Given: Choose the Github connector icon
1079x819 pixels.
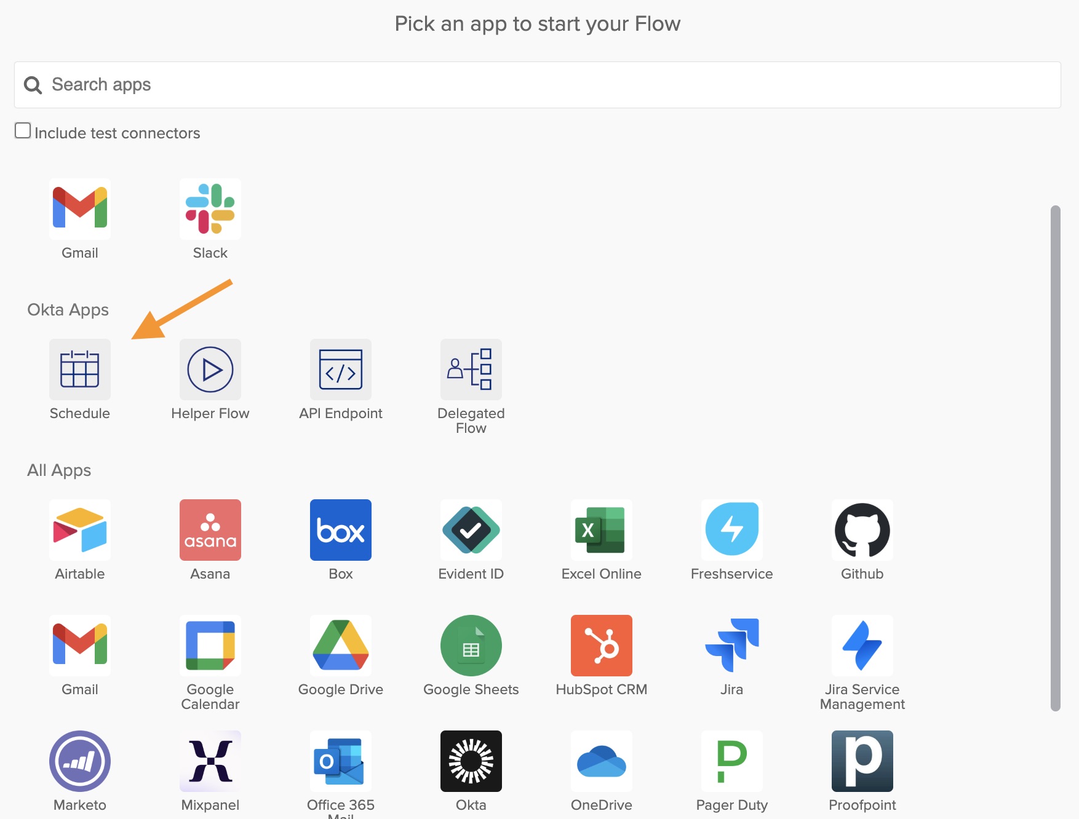Looking at the screenshot, I should 862,530.
